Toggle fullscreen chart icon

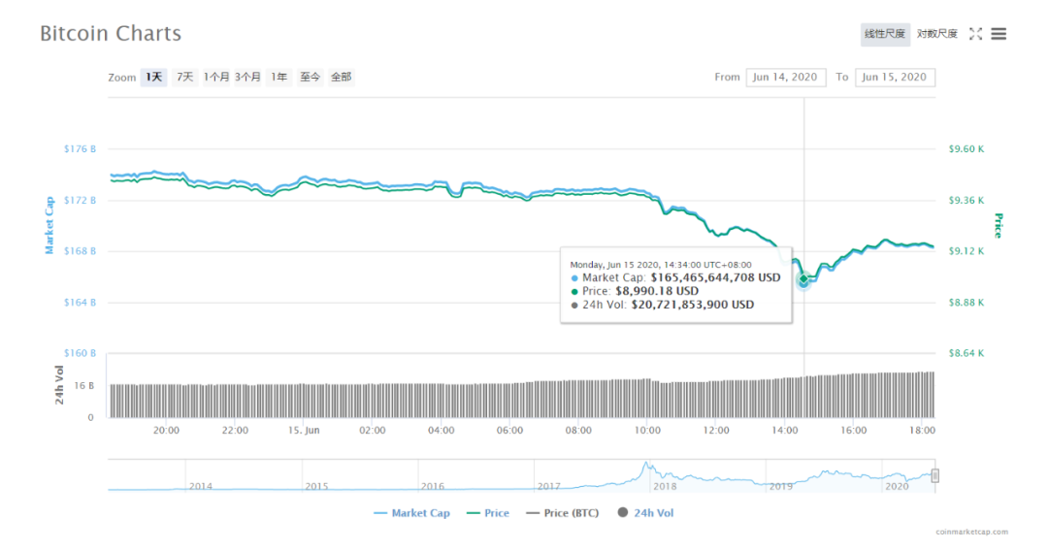(976, 34)
